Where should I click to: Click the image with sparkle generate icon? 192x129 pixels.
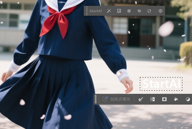click(119, 11)
